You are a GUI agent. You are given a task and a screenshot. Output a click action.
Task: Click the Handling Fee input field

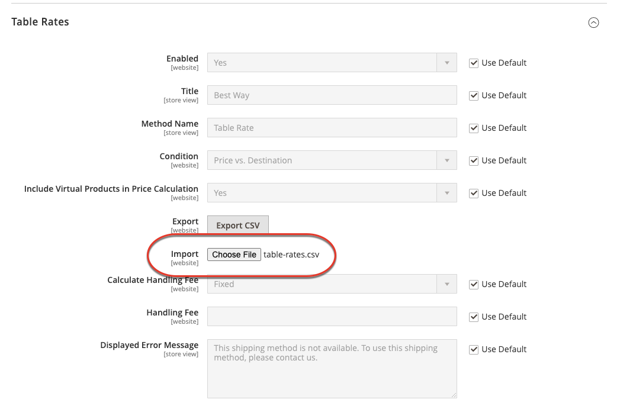(x=332, y=317)
